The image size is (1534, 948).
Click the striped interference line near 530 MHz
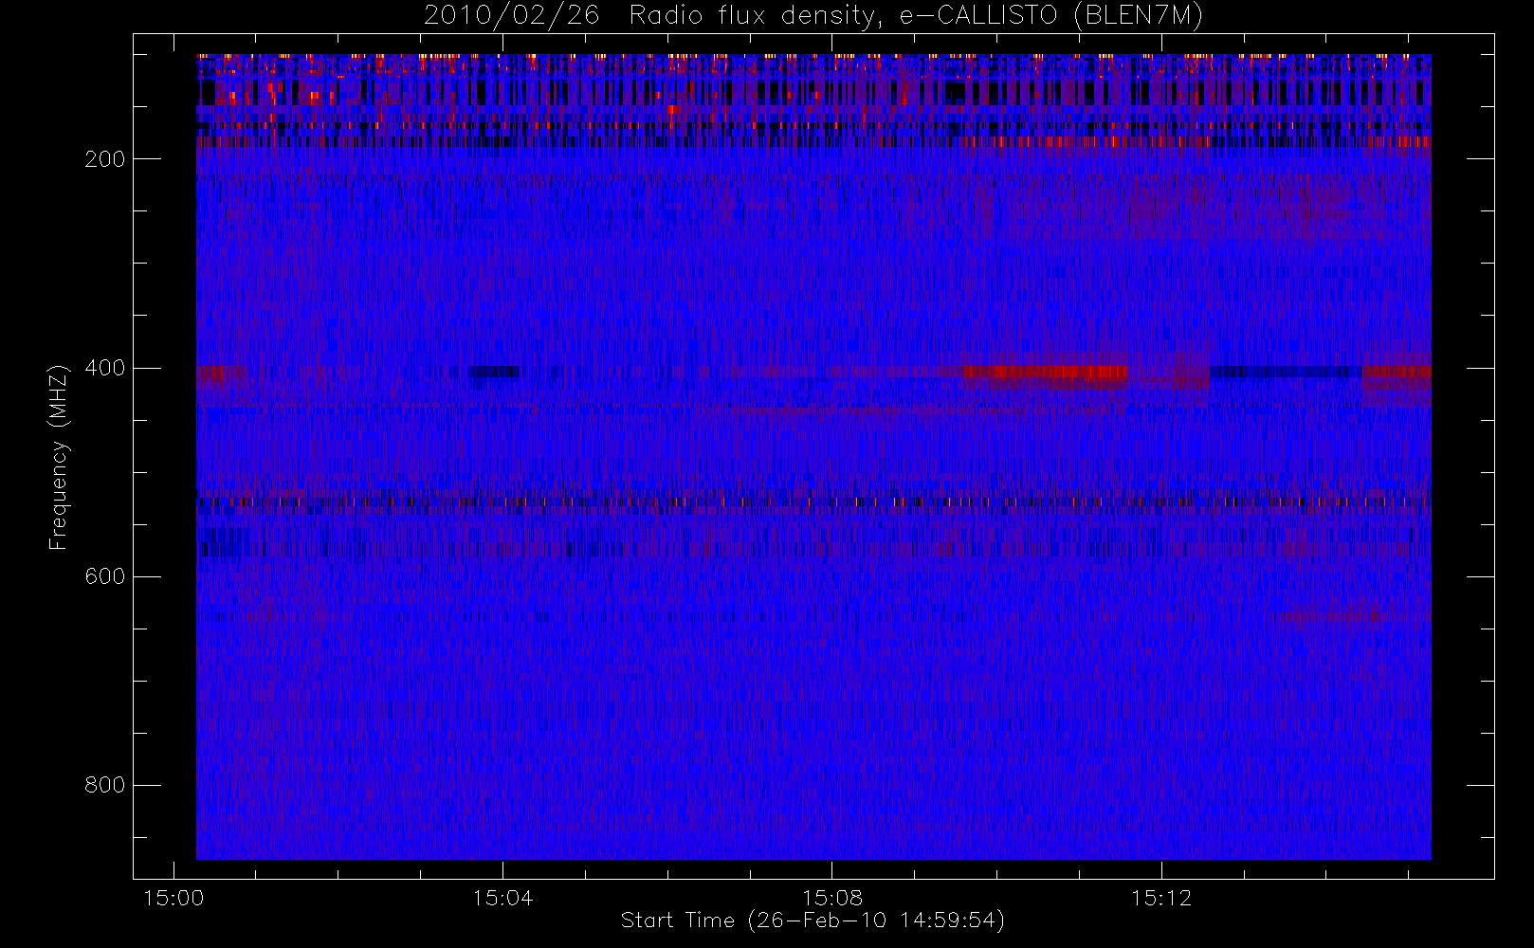point(813,501)
